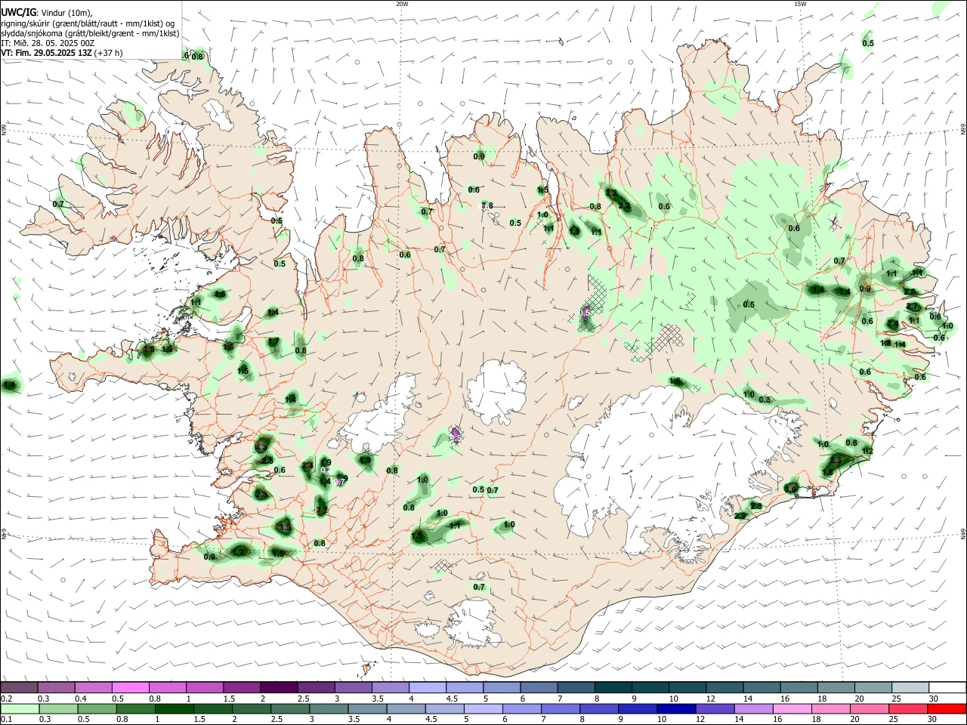Select the rain legend swatch for 20–25 mm
The width and height of the screenshot is (967, 725).
(870, 708)
